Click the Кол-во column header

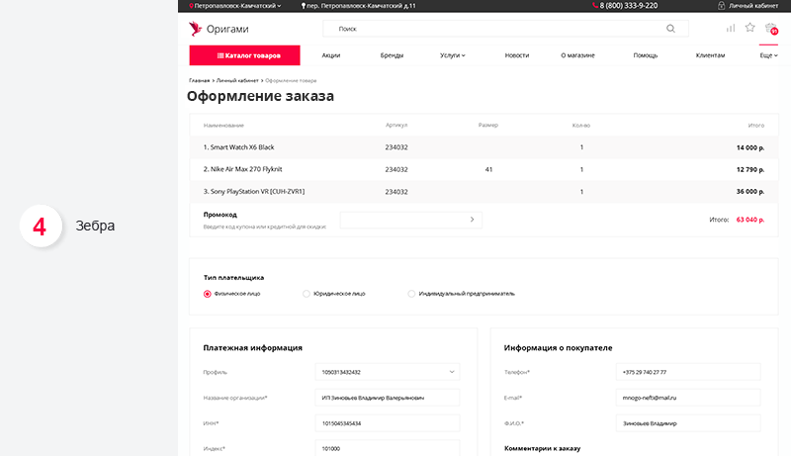point(581,125)
